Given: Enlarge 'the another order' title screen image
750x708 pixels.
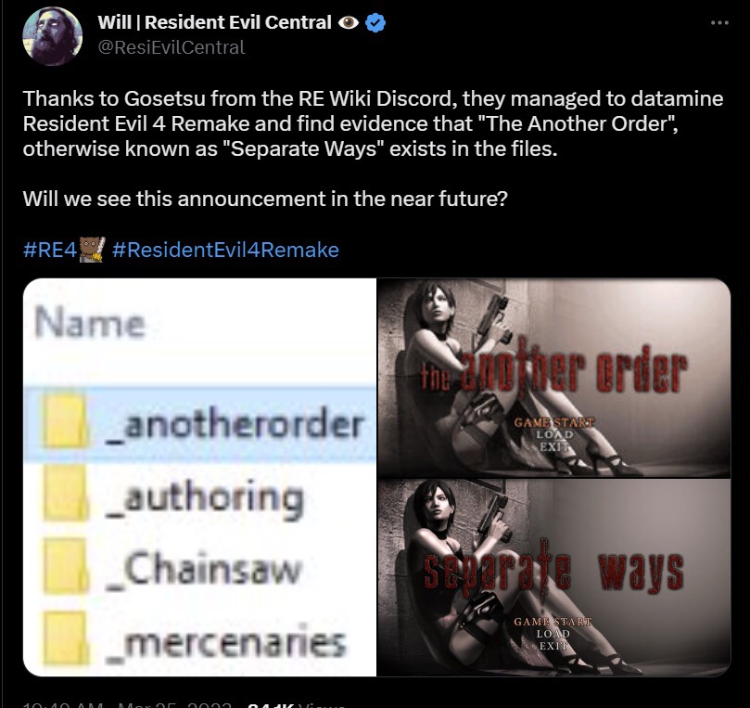Looking at the screenshot, I should 553,378.
